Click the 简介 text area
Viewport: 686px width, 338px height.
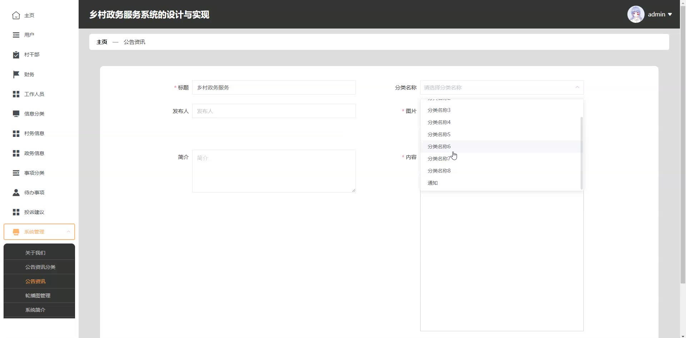[274, 171]
